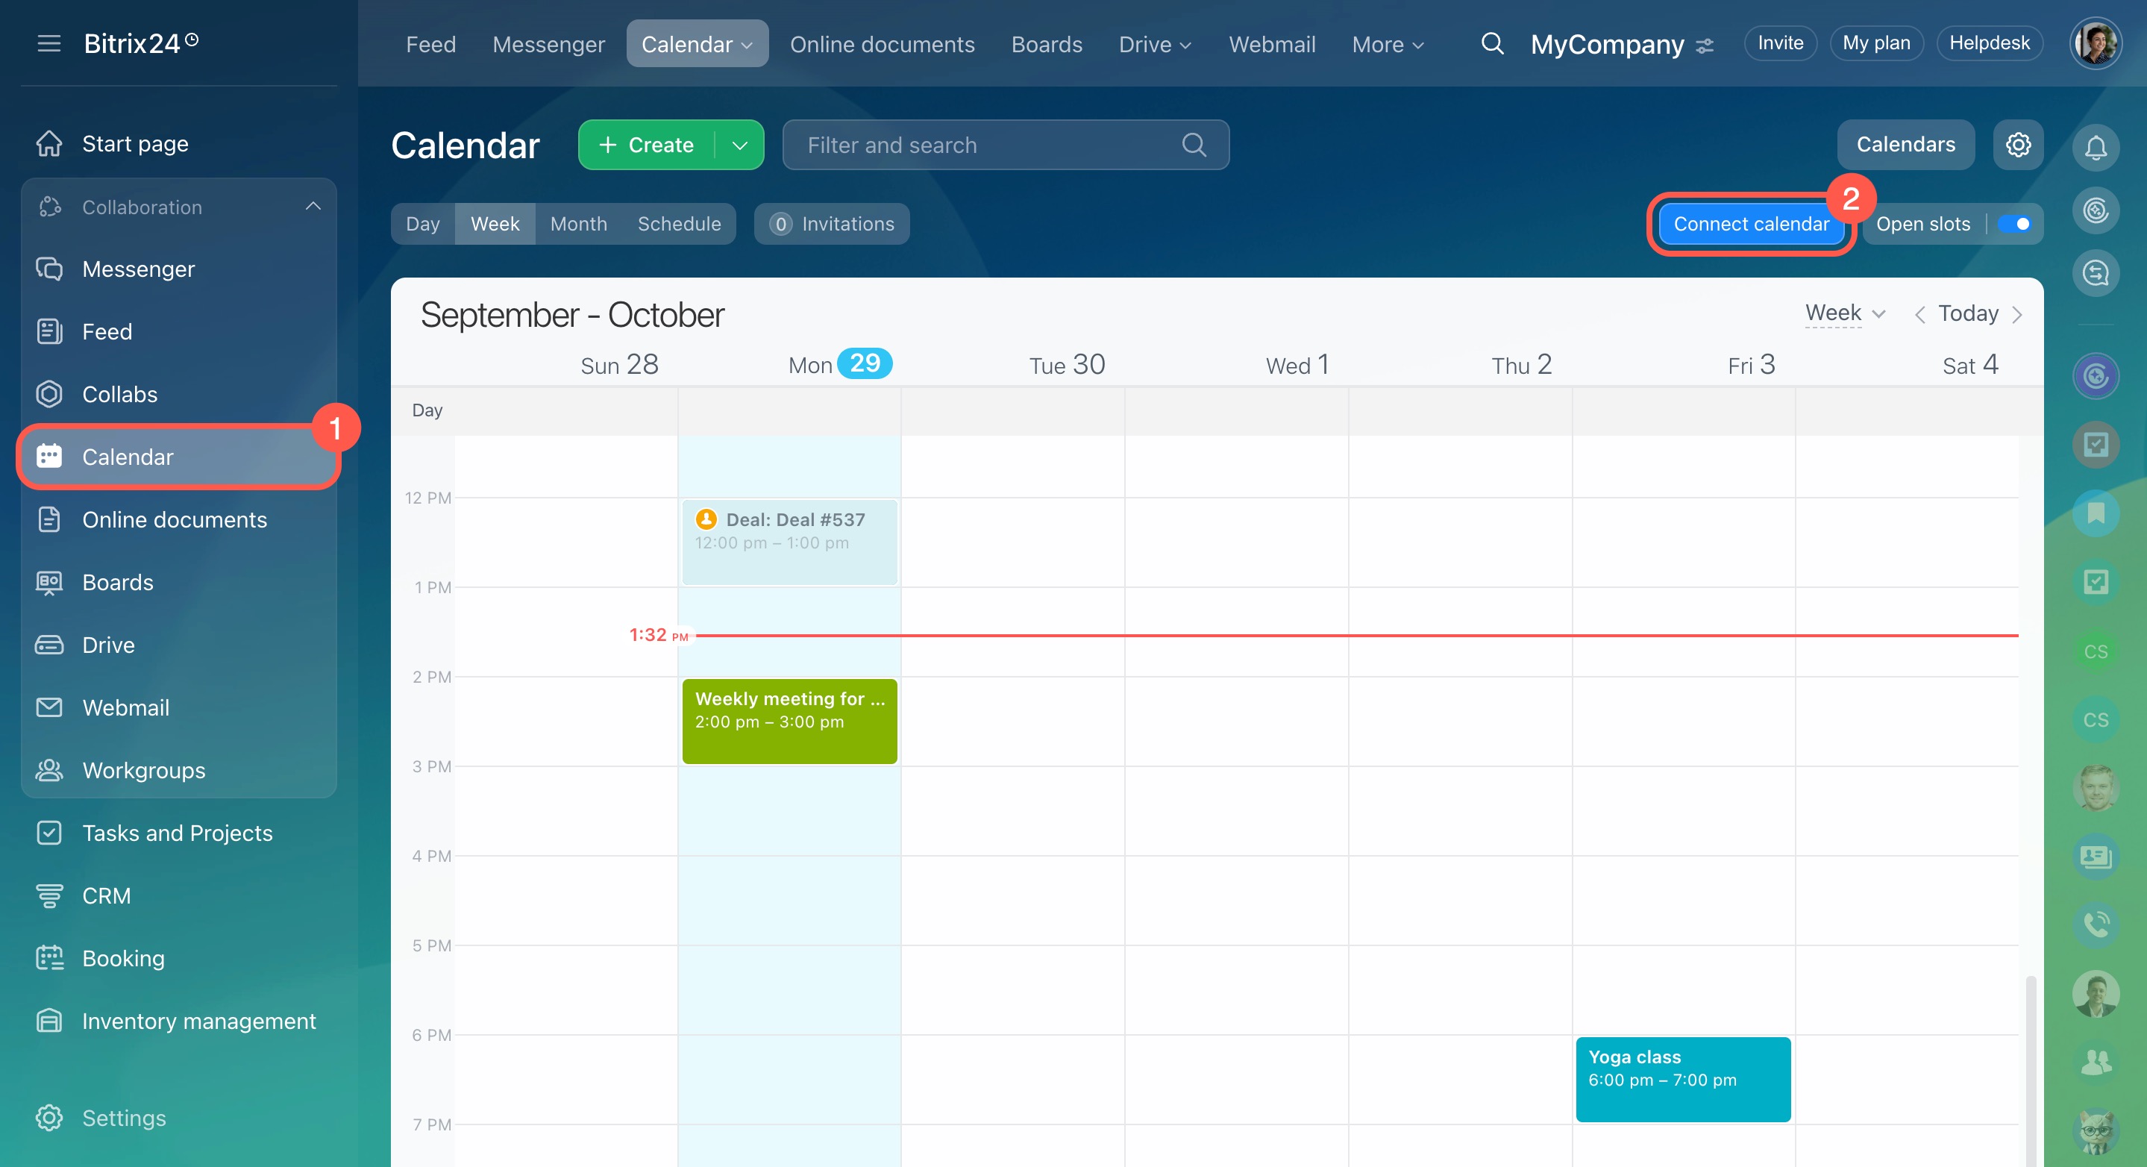
Task: Open MyCompany settings sliders icon
Action: point(1705,46)
